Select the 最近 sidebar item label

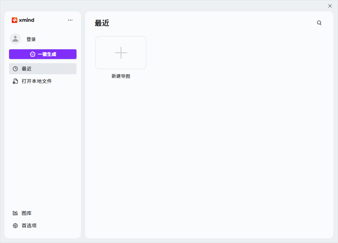click(x=27, y=69)
